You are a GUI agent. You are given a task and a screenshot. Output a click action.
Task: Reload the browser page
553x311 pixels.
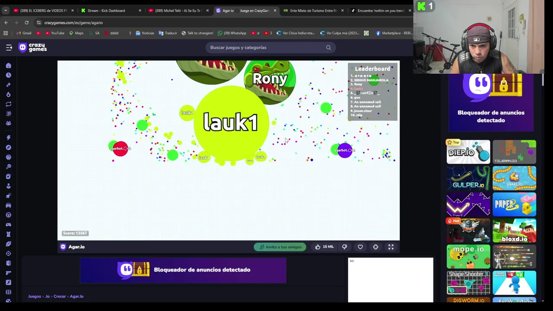point(26,22)
